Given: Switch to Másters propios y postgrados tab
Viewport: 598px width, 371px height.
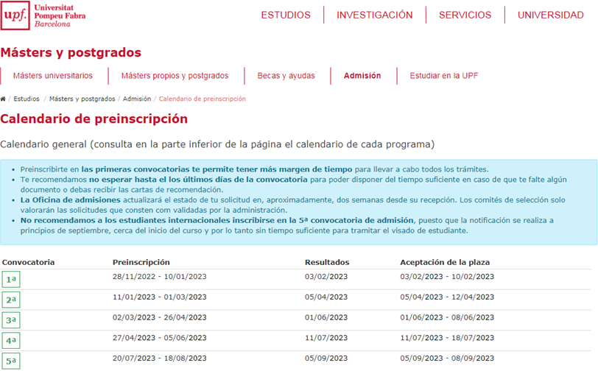Looking at the screenshot, I should [175, 76].
